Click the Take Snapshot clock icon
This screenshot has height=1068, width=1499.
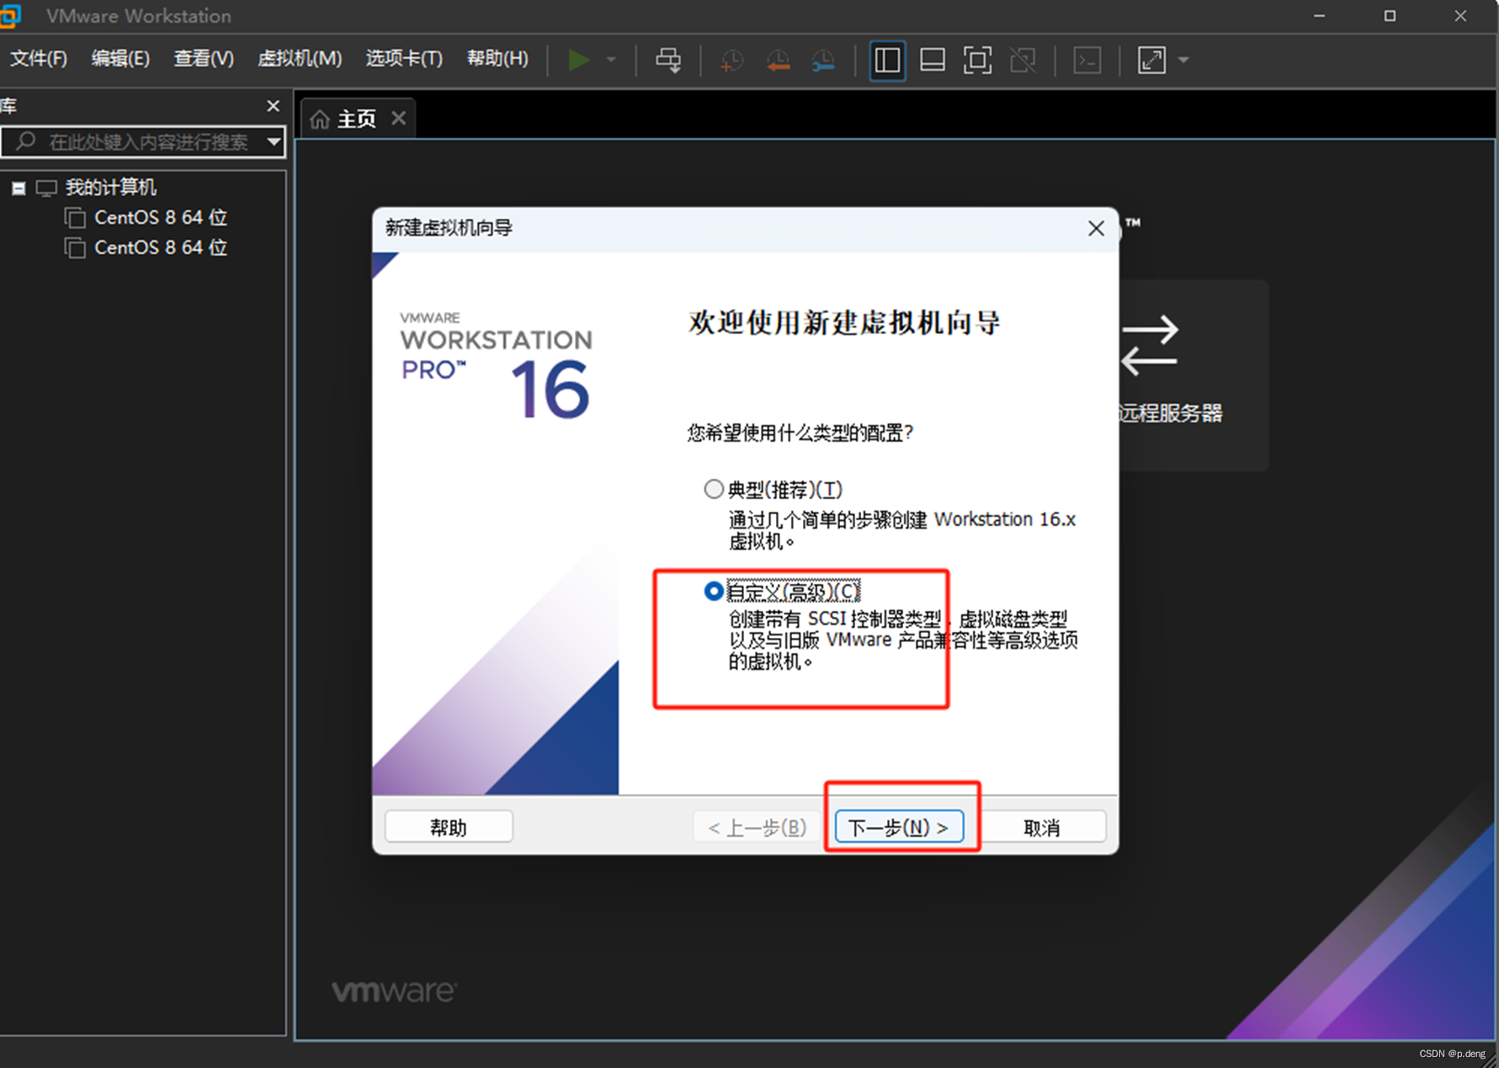point(731,60)
